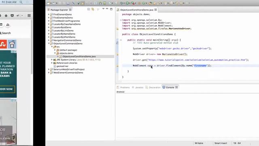
Task: Click the Open Type toolbar icon
Action: pyautogui.click(x=150, y=3)
